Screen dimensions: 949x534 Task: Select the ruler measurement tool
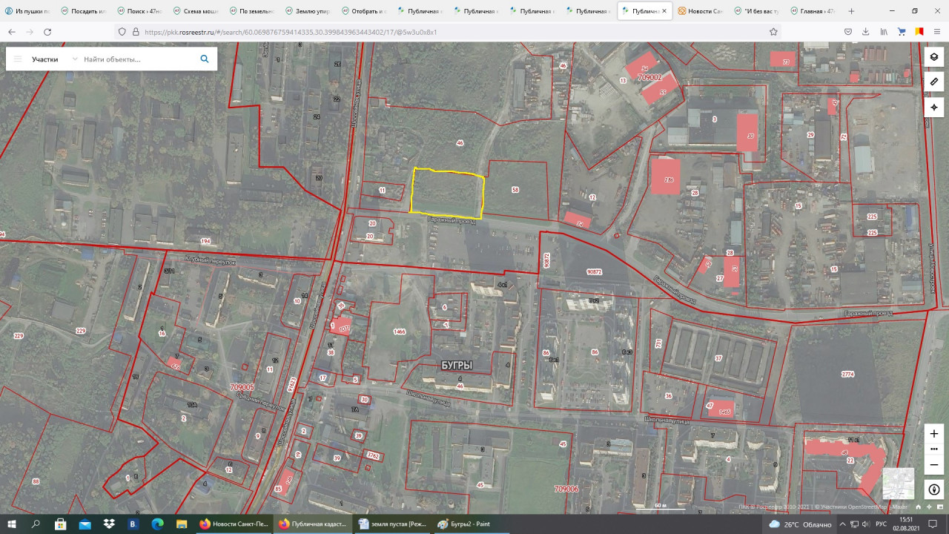click(933, 82)
